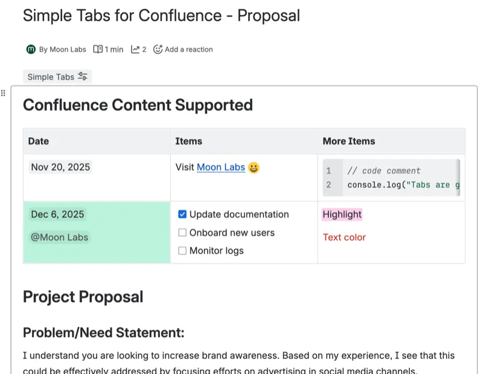Click the code comment line
The width and height of the screenshot is (483, 374).
click(384, 171)
